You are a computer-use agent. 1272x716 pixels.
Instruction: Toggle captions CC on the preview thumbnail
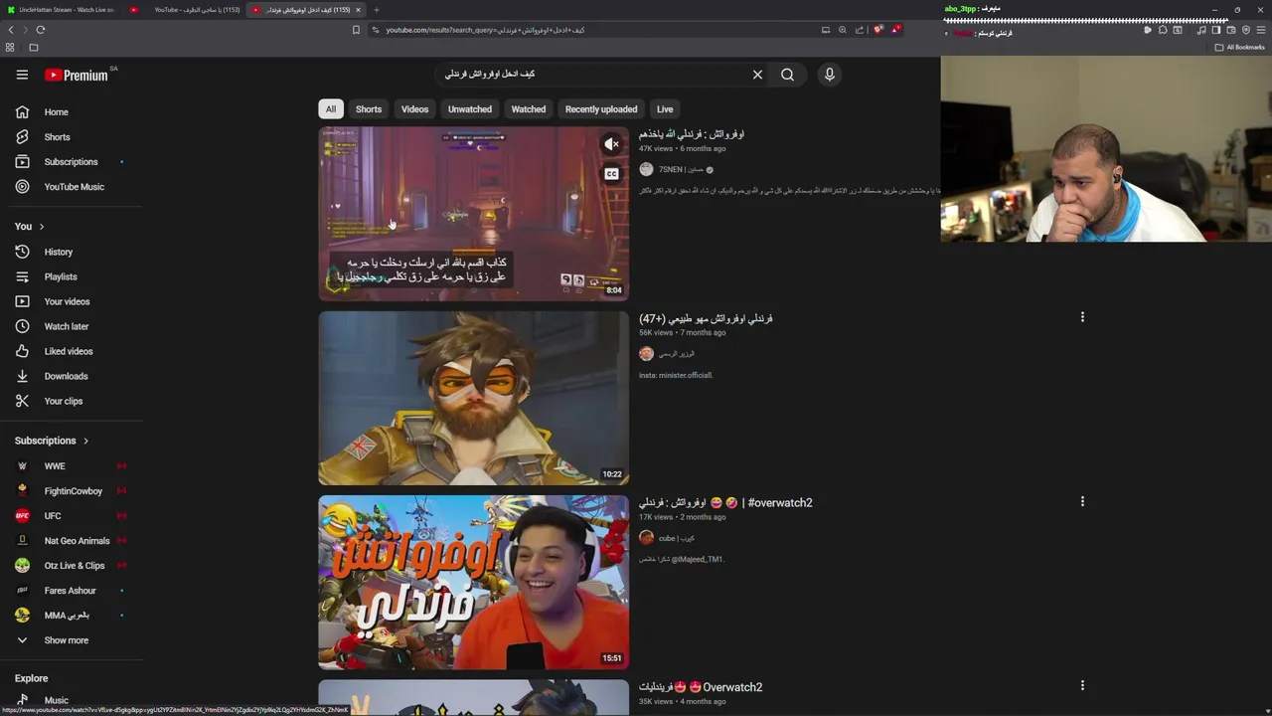[x=611, y=174]
